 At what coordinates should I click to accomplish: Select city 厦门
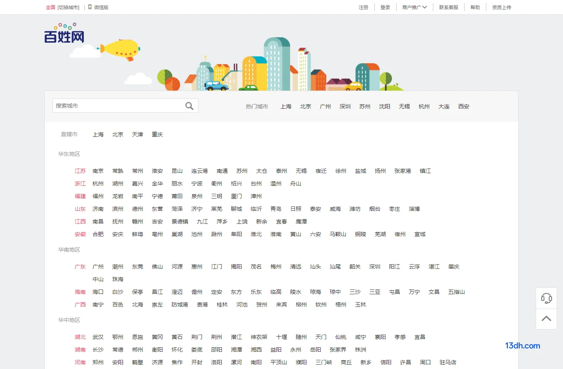(236, 196)
